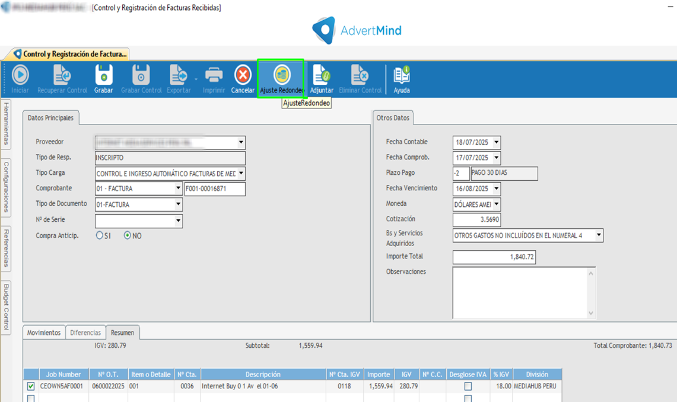Open the Configuraciones side tab
The width and height of the screenshot is (677, 402).
[6, 187]
